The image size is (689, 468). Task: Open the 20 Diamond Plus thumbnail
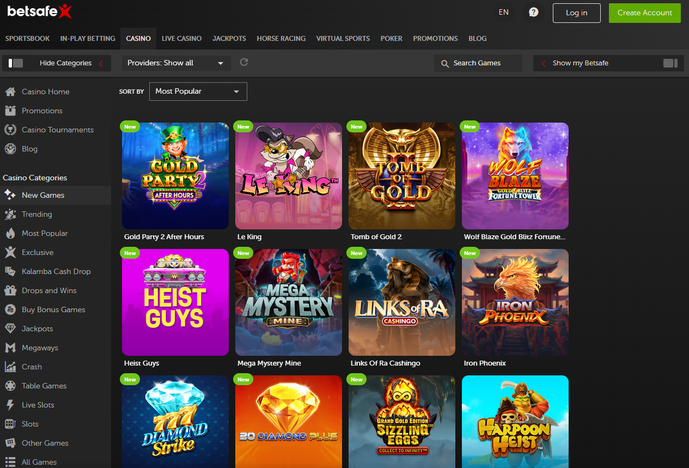(x=289, y=422)
